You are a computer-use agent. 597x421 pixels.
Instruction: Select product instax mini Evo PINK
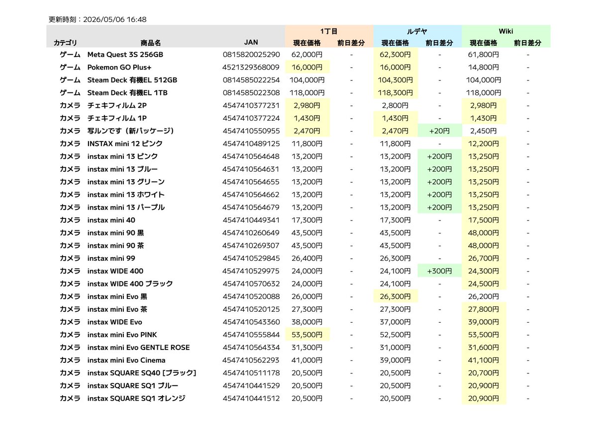(122, 335)
